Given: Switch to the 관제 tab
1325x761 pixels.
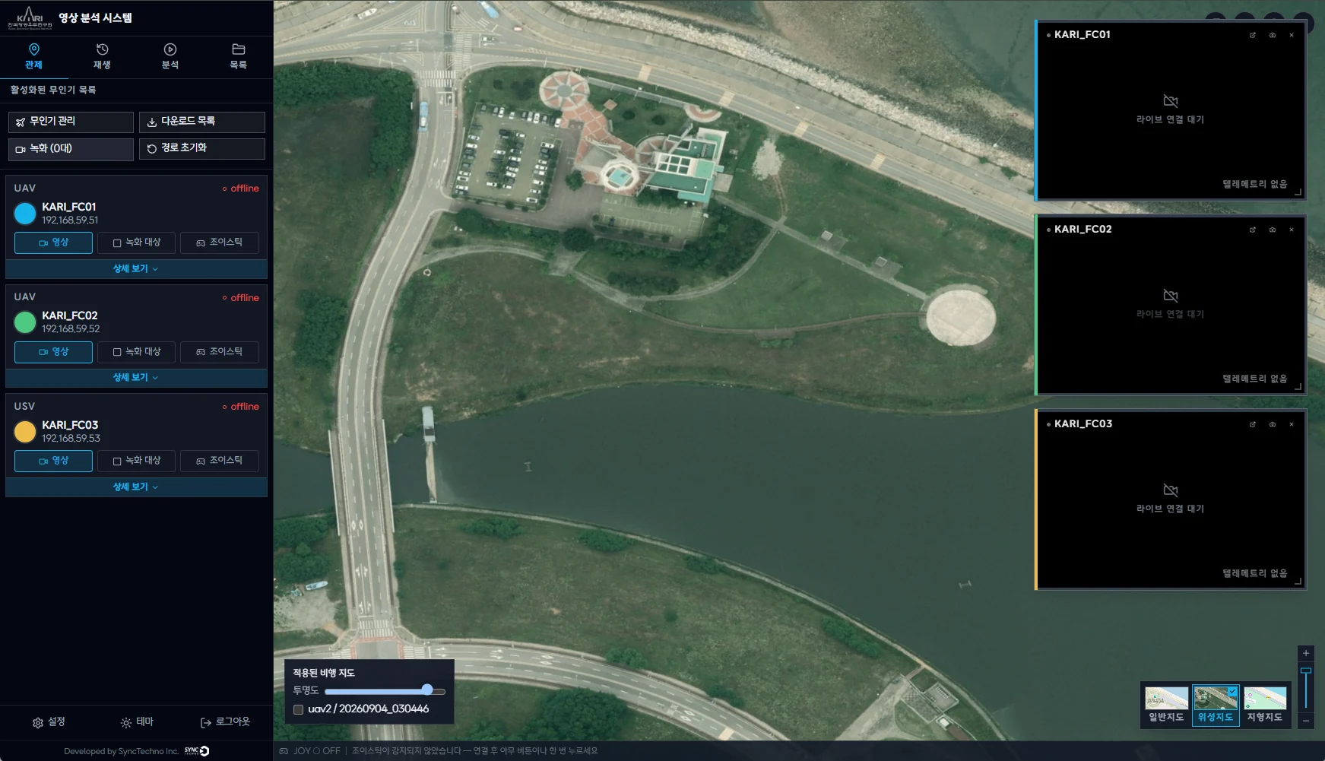Looking at the screenshot, I should click(x=33, y=57).
